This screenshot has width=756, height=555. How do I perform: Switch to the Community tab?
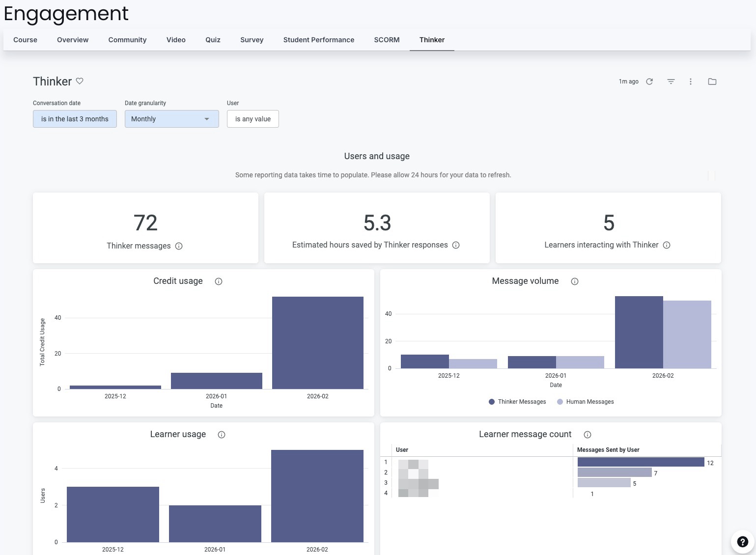[128, 40]
